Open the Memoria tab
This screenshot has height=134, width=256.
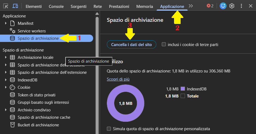145,6
